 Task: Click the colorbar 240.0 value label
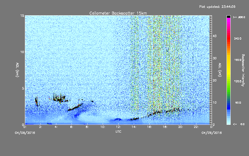coord(238,39)
